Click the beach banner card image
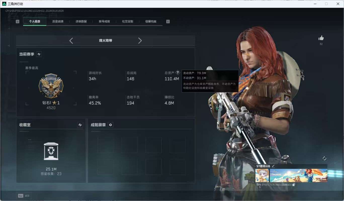This screenshot has height=201, width=344. tap(298, 175)
